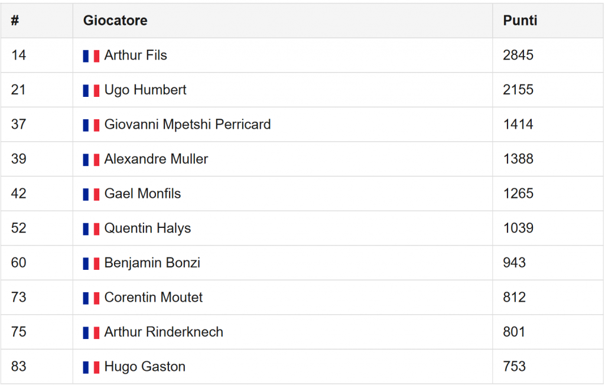Select the Hugo Gaston name
This screenshot has width=605, height=385.
[145, 367]
